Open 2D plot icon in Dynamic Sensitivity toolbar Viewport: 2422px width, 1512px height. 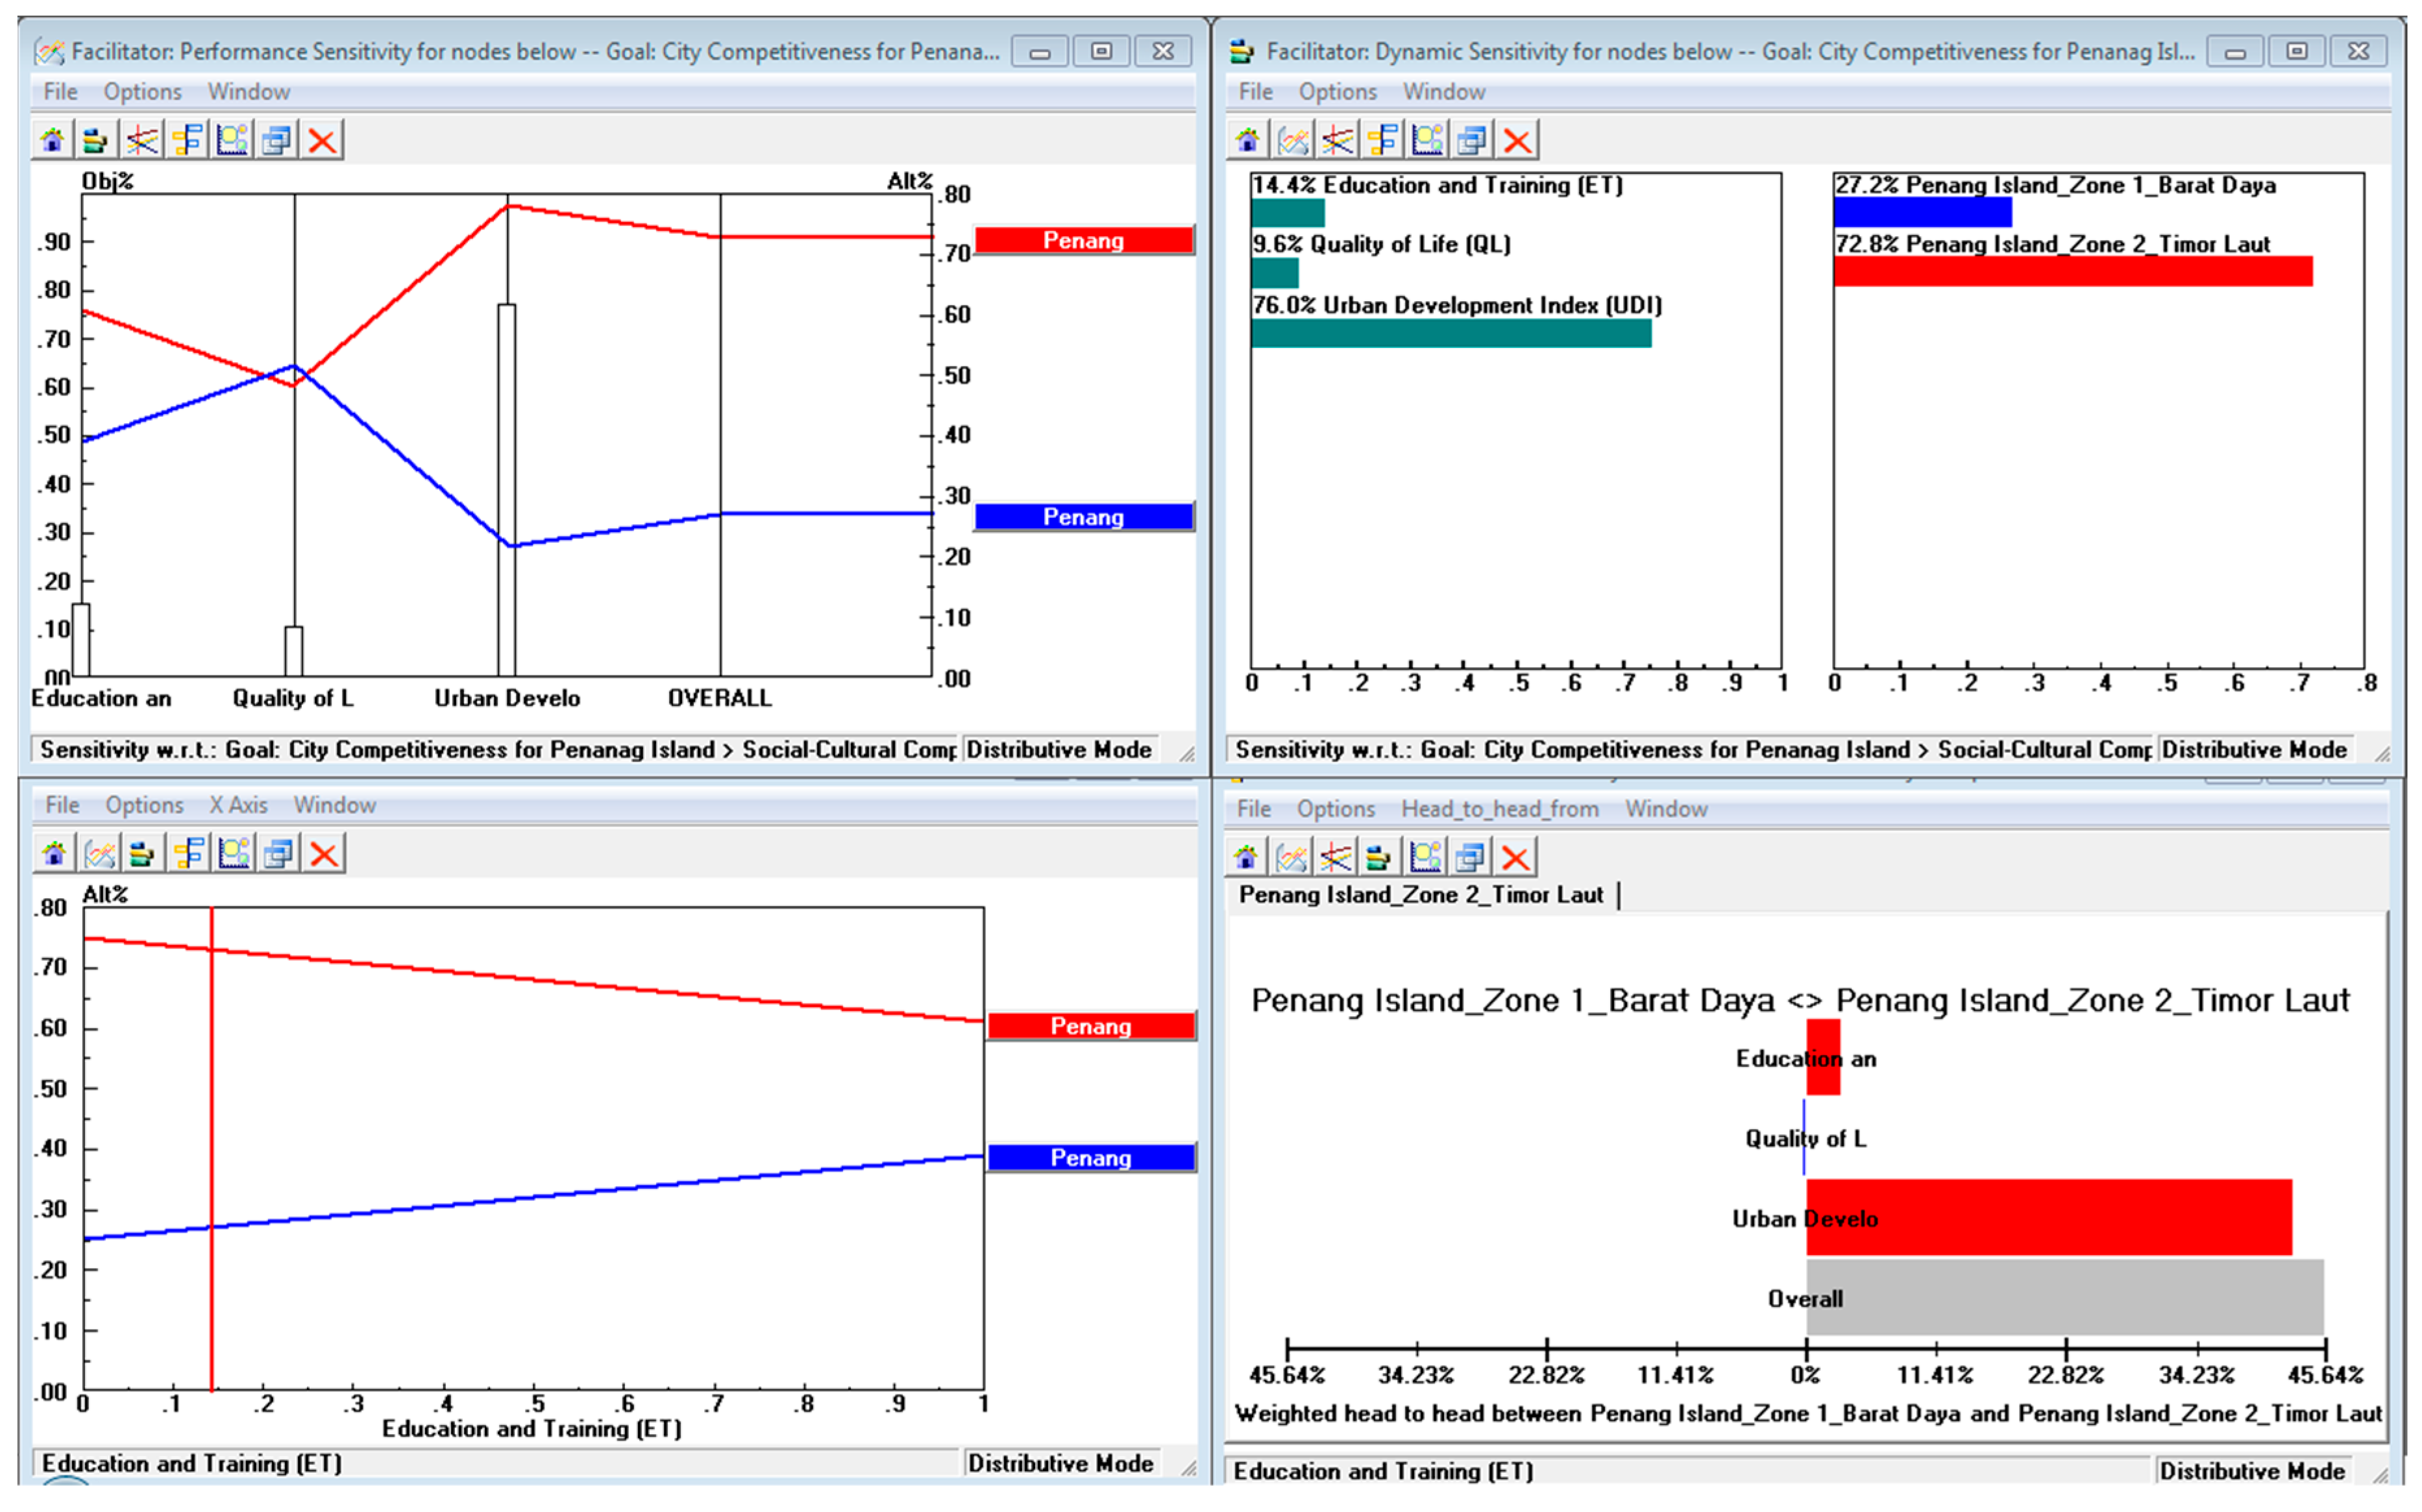tap(1427, 140)
